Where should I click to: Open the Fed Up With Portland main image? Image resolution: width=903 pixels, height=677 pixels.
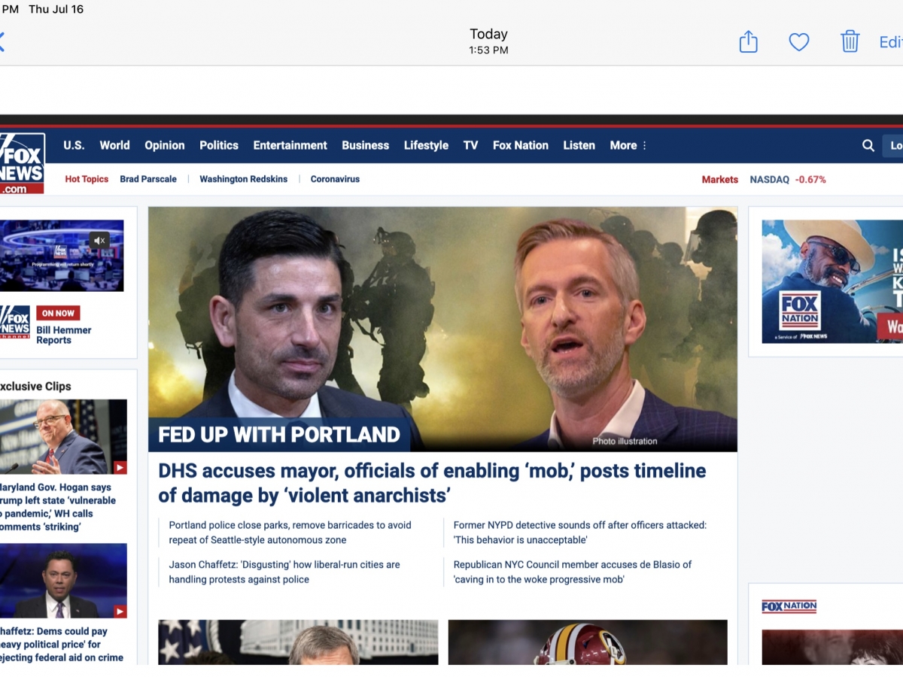click(442, 329)
